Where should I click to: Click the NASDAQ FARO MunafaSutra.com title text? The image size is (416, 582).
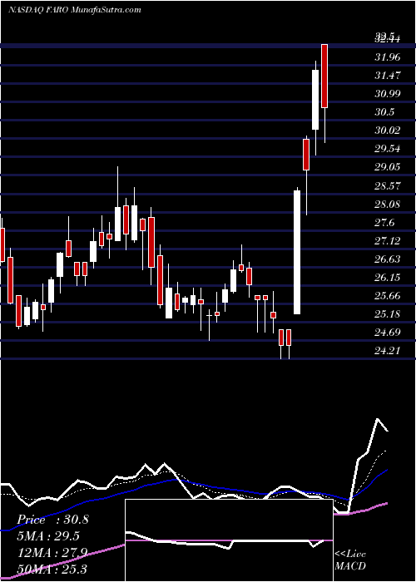75,10
